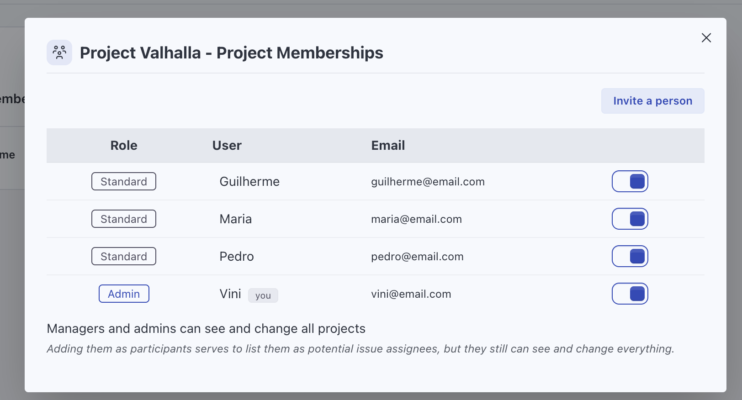Click Maria's Standard role badge
The height and width of the screenshot is (400, 742).
(124, 219)
